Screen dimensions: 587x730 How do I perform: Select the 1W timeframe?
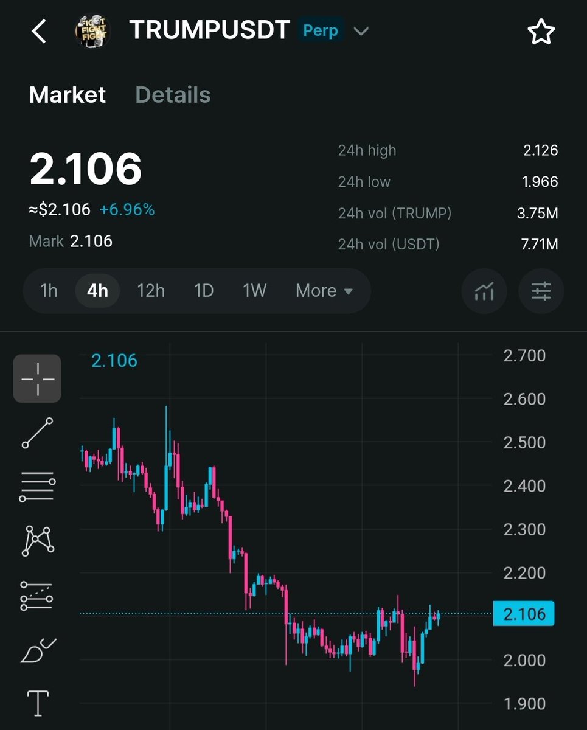pos(255,291)
